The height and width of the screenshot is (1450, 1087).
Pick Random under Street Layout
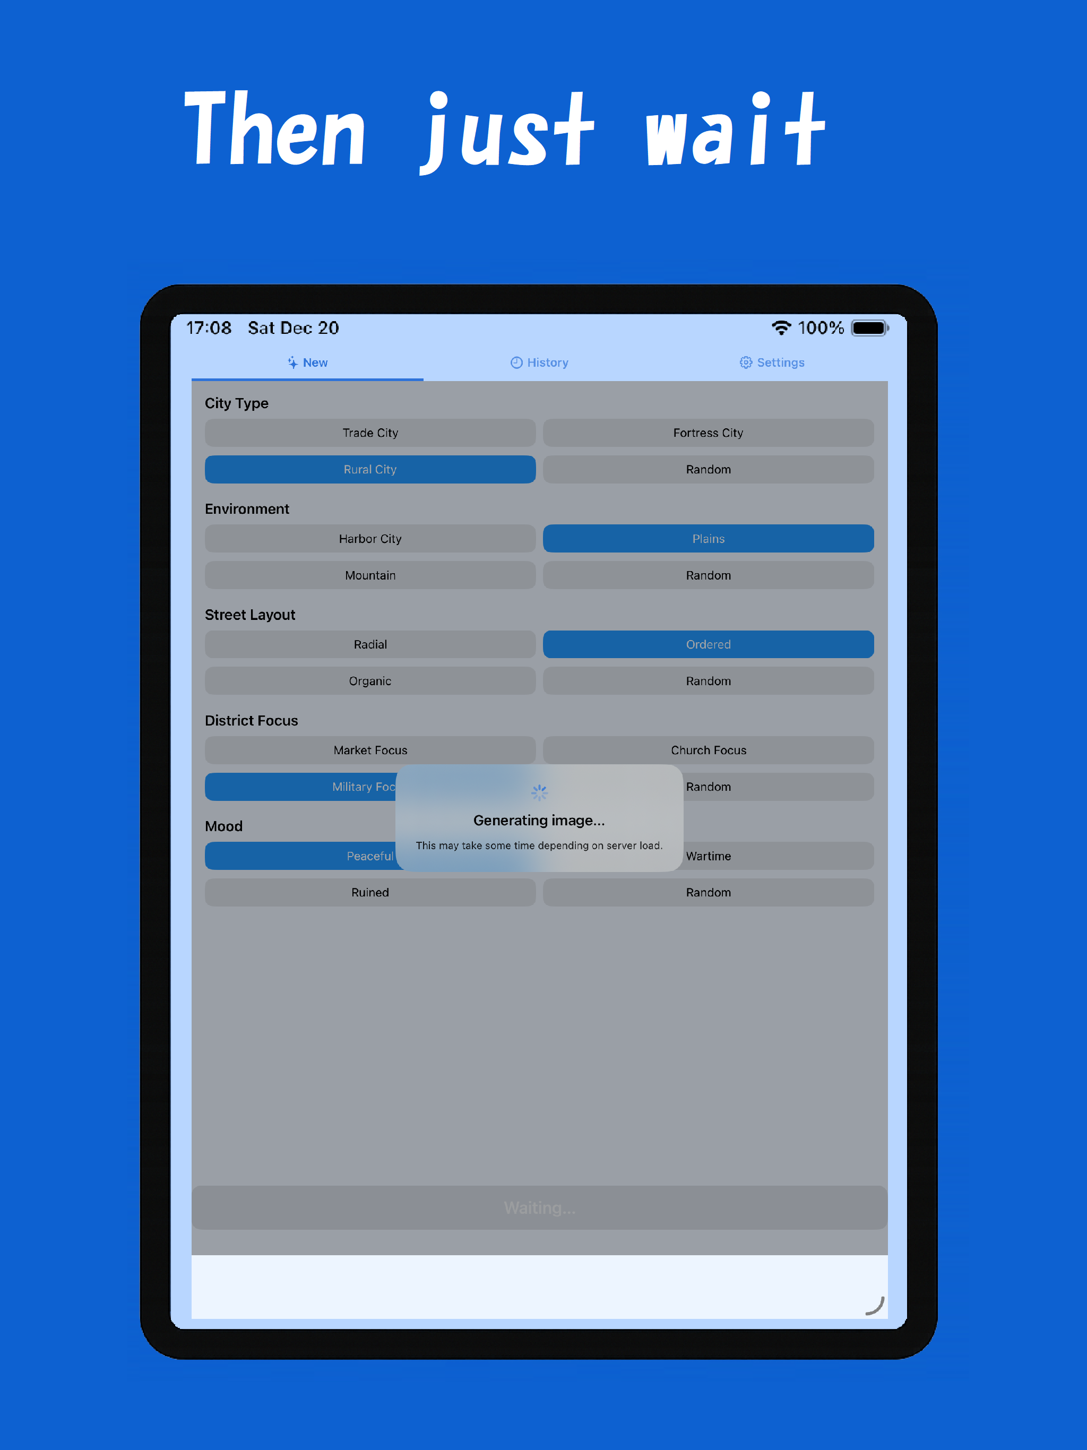pyautogui.click(x=708, y=681)
